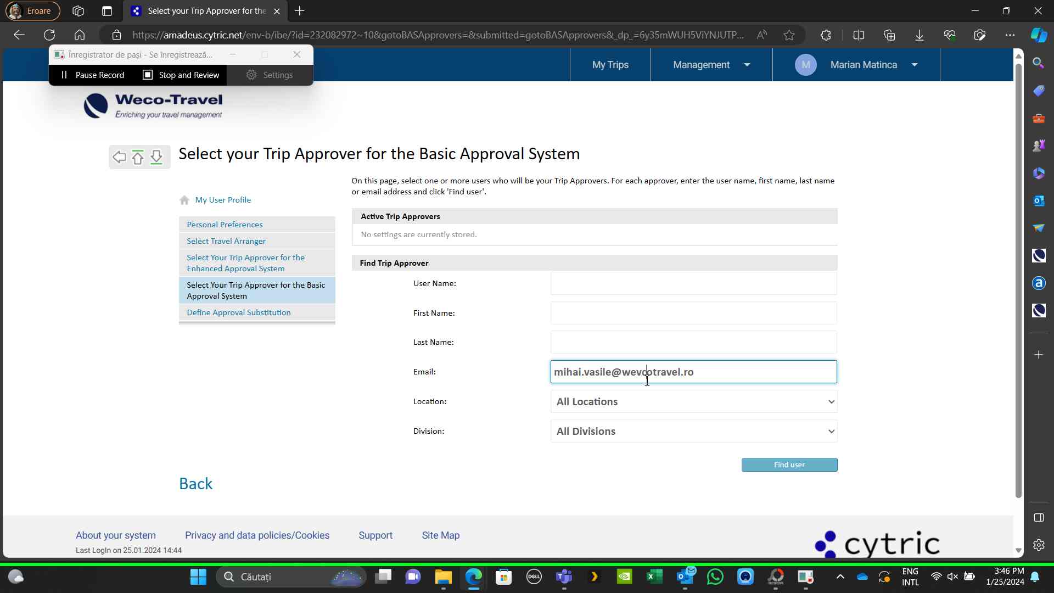Open Dell app from taskbar
The height and width of the screenshot is (593, 1054).
[534, 577]
